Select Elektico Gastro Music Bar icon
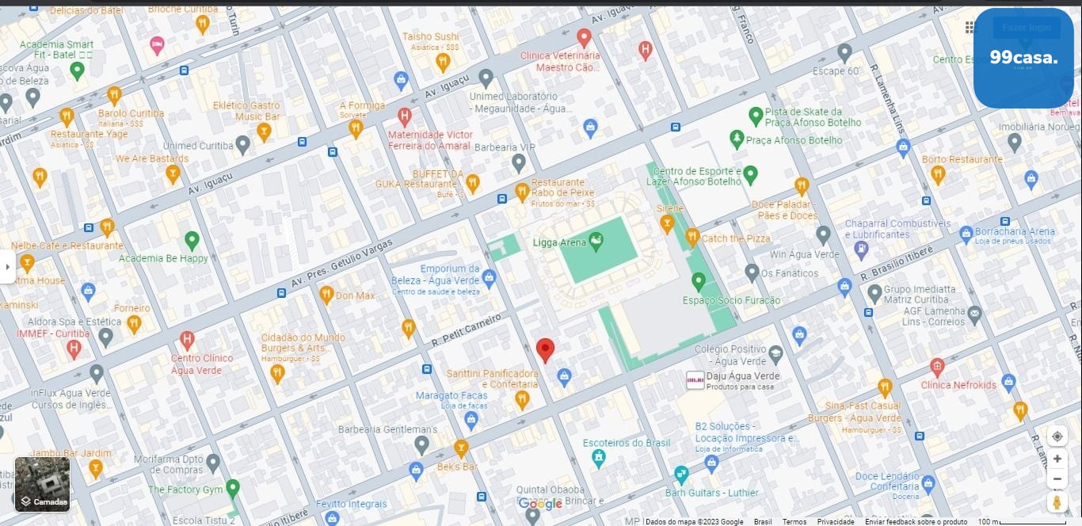This screenshot has height=526, width=1082. coord(265,132)
